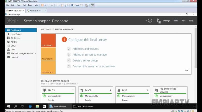Close the Windows 10 x64 tab
The height and width of the screenshot is (112, 202).
coord(45,11)
